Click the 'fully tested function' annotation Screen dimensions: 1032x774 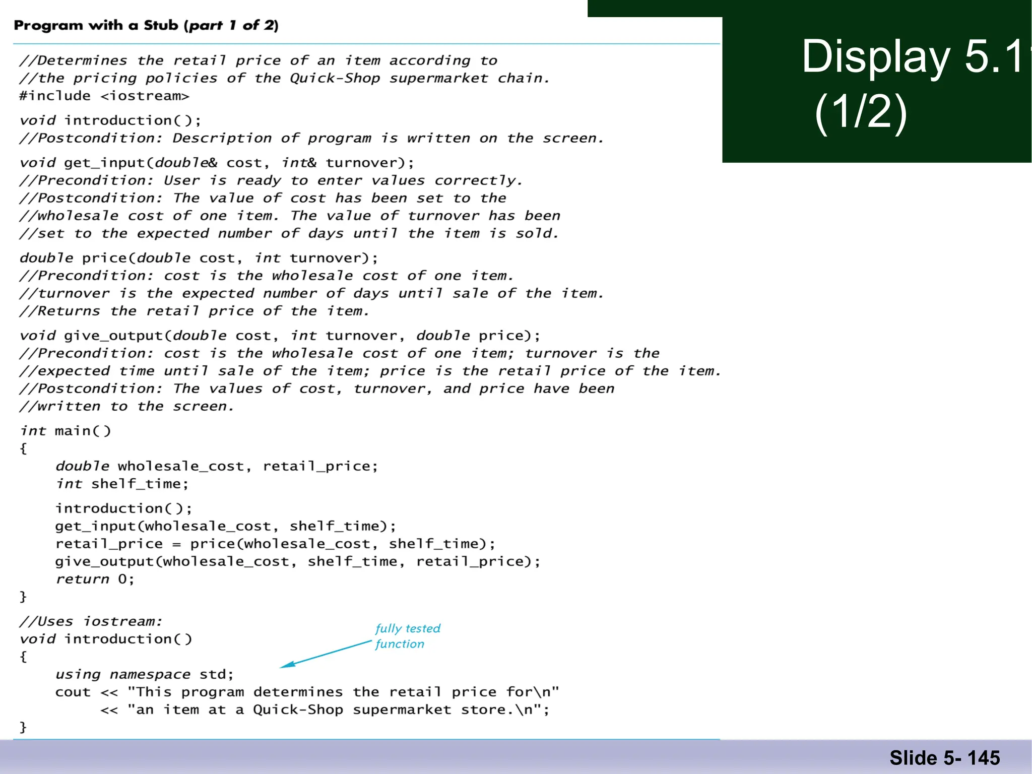[x=407, y=636]
